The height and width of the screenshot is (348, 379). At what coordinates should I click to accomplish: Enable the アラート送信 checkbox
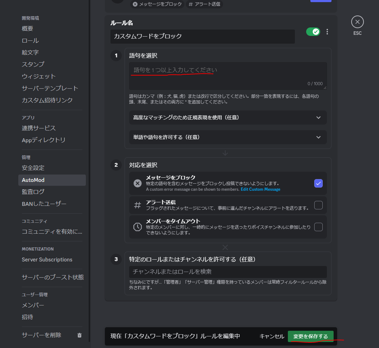318,205
